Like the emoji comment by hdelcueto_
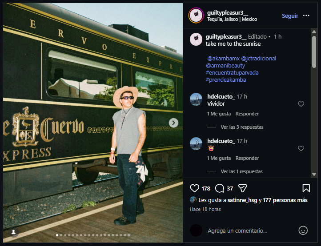 click(x=301, y=148)
